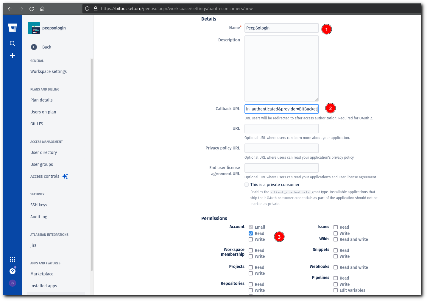Click the browser address bar URL
Viewport: 427px width, 301px height.
pos(177,9)
